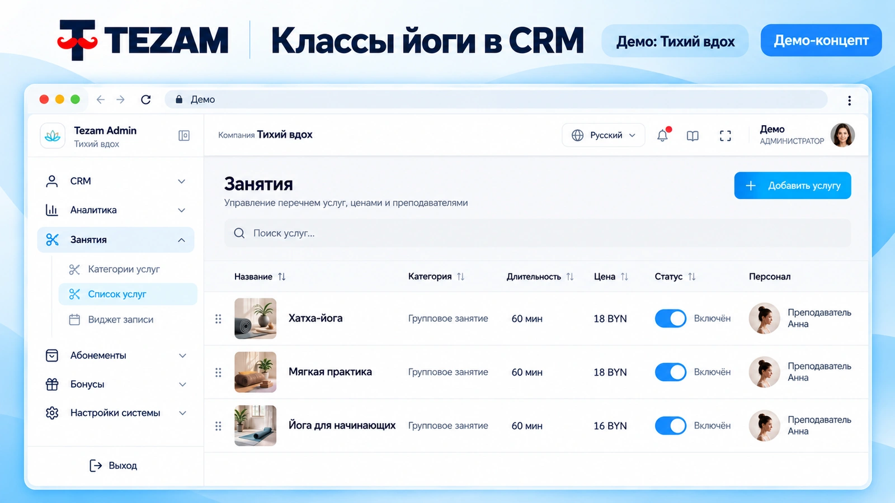The width and height of the screenshot is (895, 503).
Task: Click the browser forward arrow
Action: coord(121,99)
